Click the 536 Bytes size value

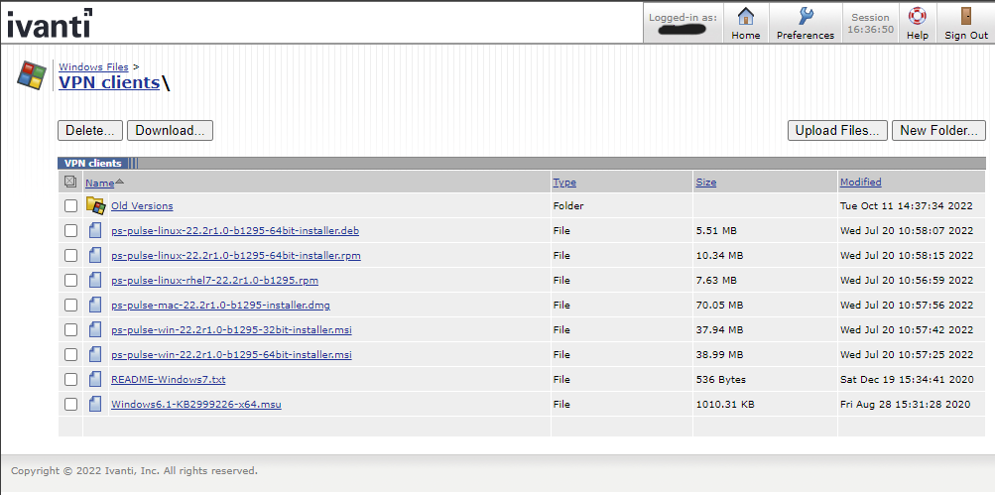click(x=721, y=380)
